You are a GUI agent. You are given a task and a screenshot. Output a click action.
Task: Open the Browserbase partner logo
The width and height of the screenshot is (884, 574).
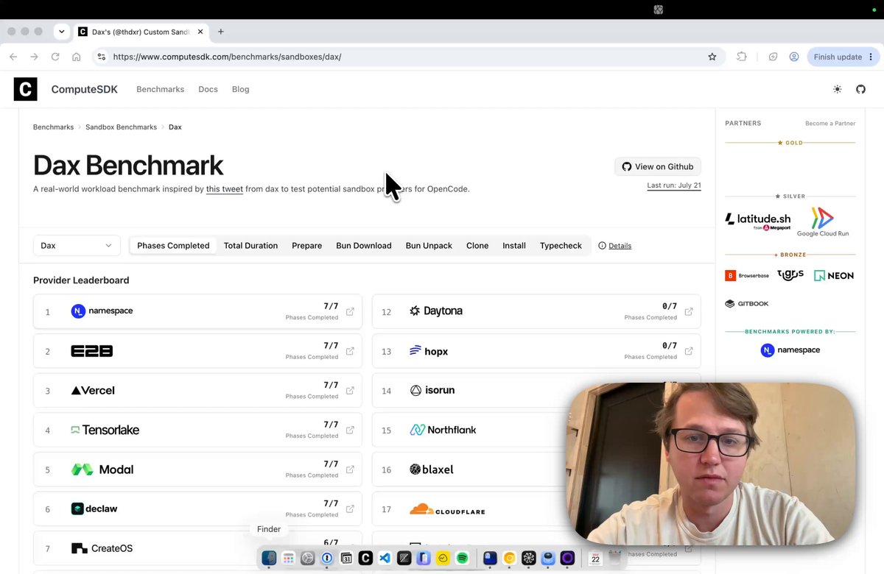click(747, 276)
